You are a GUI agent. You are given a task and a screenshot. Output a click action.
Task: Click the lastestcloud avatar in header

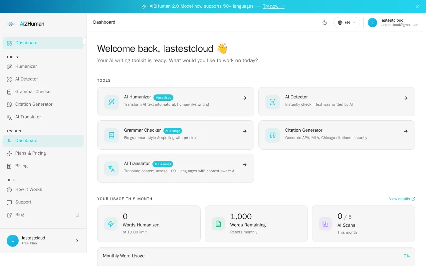tap(372, 23)
